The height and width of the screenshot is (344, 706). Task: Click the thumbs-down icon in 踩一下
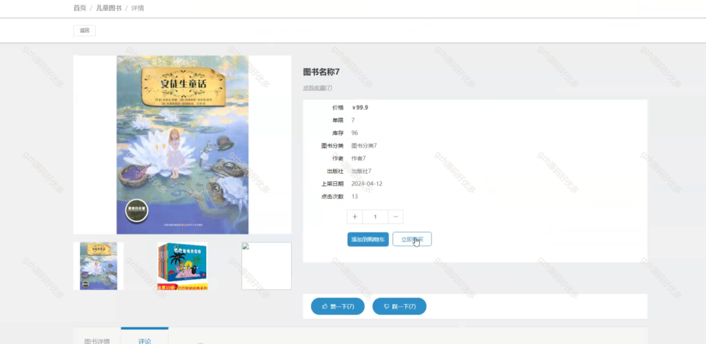386,307
